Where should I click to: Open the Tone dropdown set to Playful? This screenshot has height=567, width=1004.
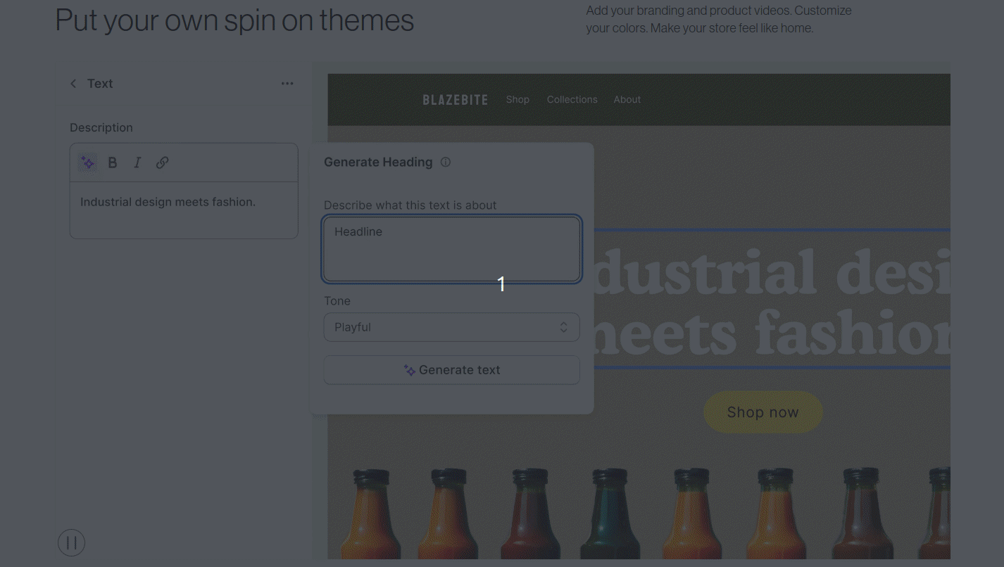tap(451, 327)
